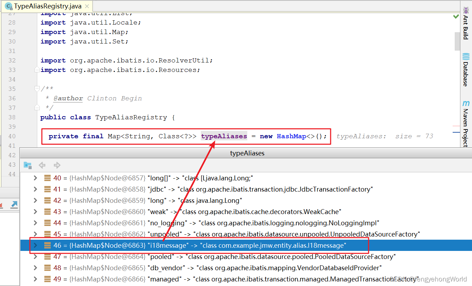Viewport: 472px width, 286px height.
Task: Click field icon of entry 43 row
Action: point(47,212)
